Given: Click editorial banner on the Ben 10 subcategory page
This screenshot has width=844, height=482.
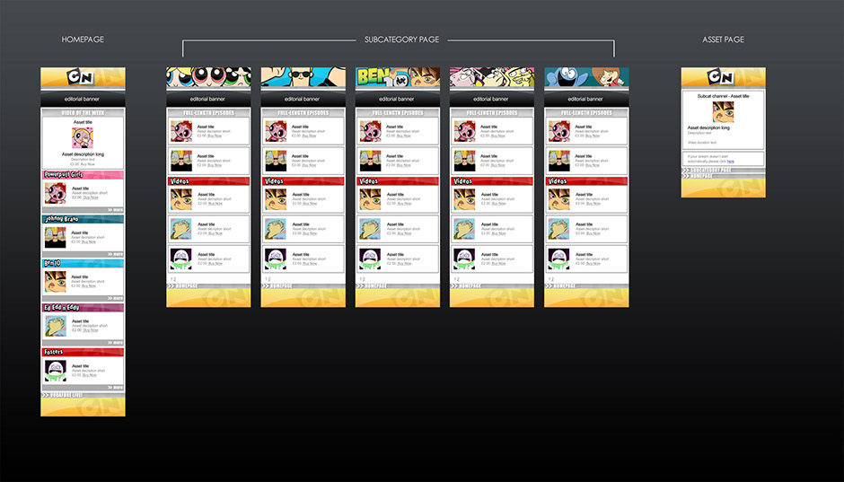Looking at the screenshot, I should point(397,99).
